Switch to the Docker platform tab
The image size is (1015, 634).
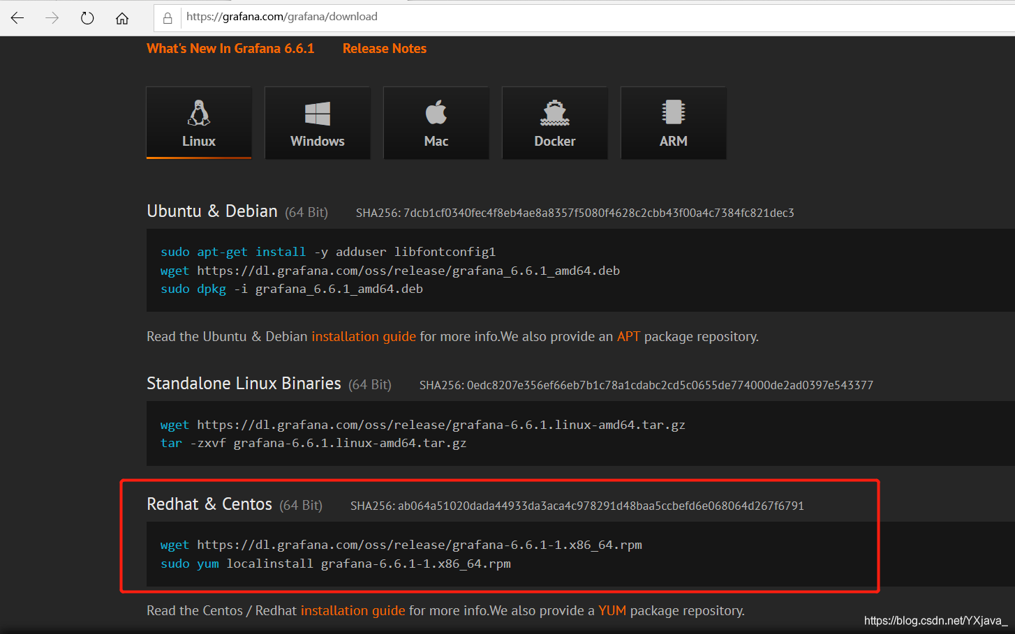[555, 123]
